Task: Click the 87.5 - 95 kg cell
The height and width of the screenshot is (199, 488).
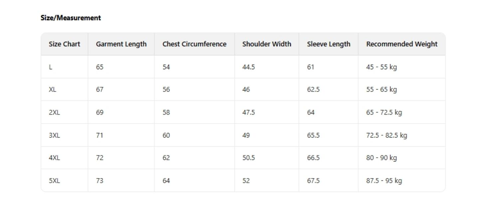Action: pyautogui.click(x=384, y=181)
